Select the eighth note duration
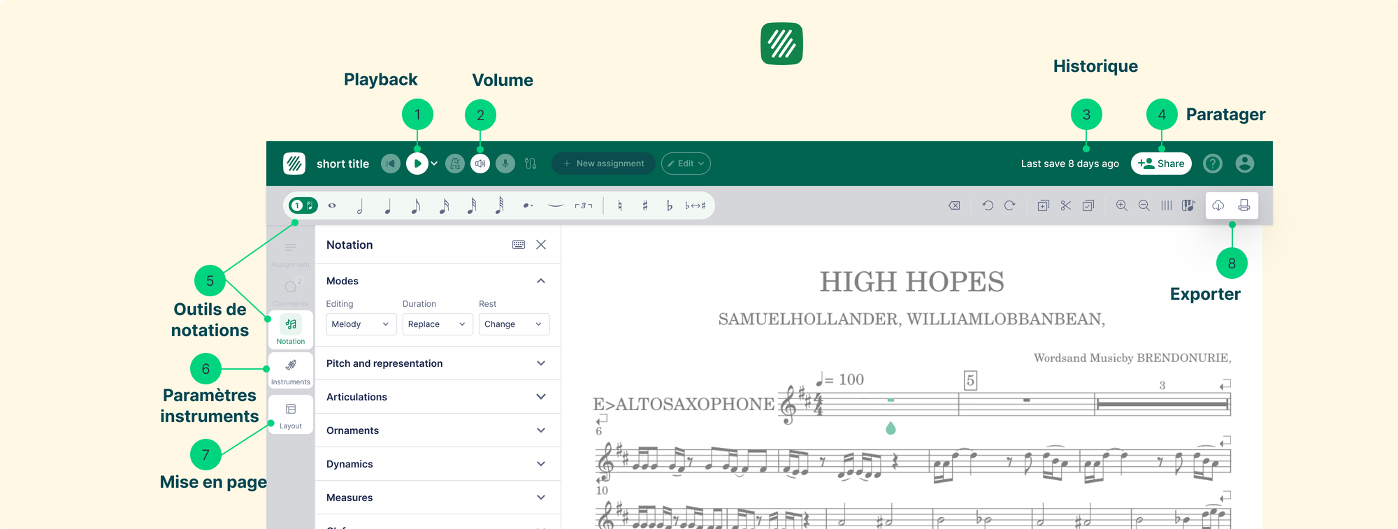The width and height of the screenshot is (1398, 529). click(x=416, y=206)
